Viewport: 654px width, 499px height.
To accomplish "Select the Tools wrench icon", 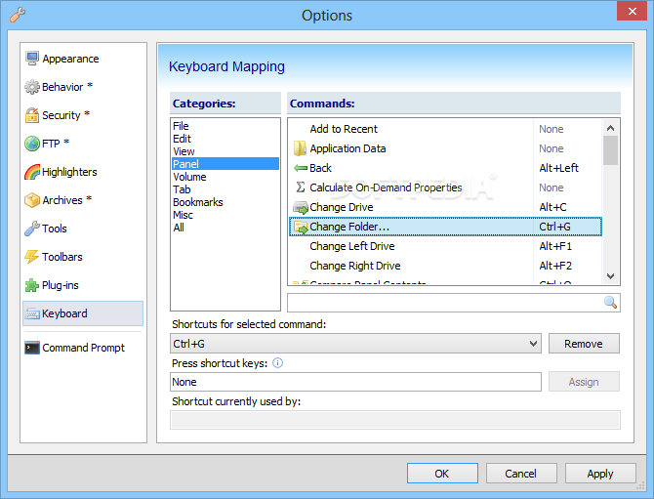I will click(32, 229).
